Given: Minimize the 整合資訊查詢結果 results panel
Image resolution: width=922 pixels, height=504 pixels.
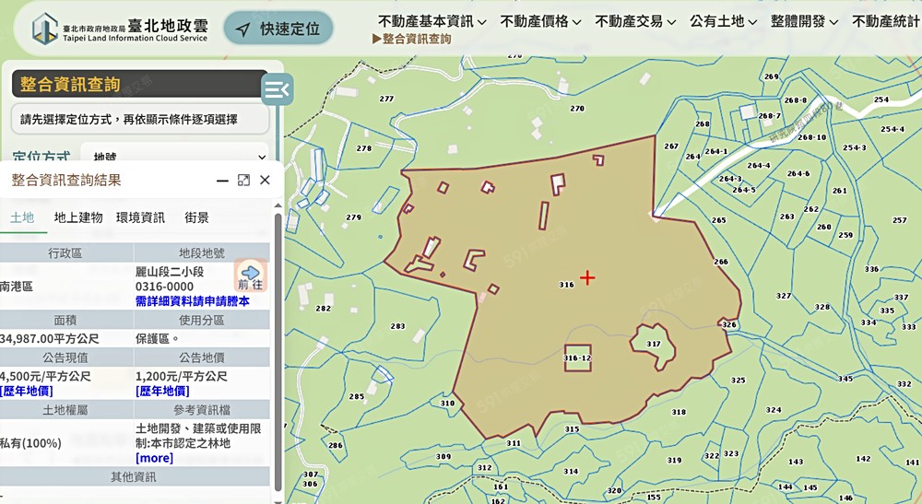Looking at the screenshot, I should click(x=222, y=180).
